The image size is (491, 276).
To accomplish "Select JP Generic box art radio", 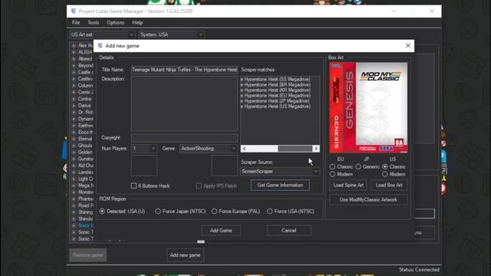I will click(358, 167).
